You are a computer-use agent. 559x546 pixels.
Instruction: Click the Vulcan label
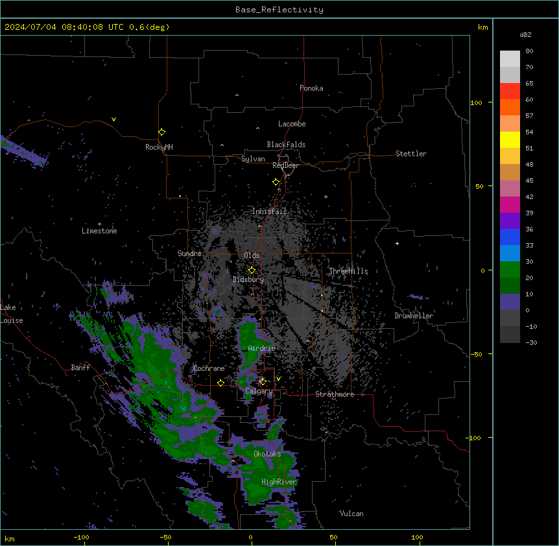tap(352, 514)
